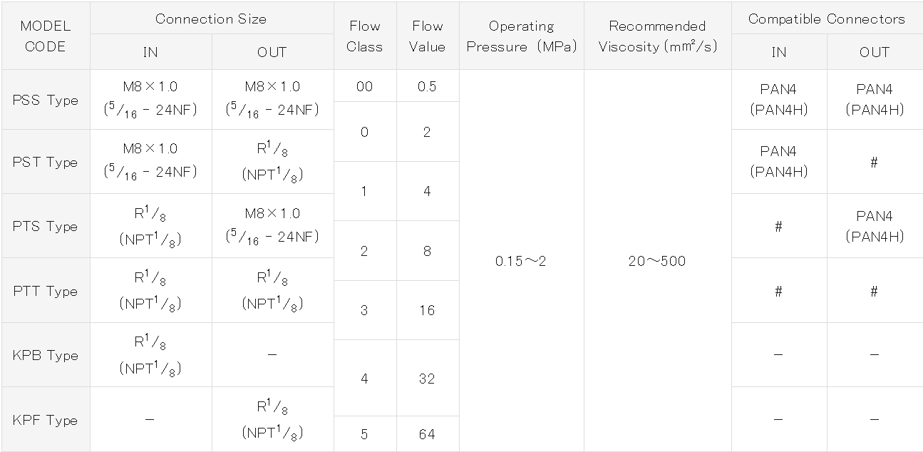Click the Compatible Connectors header
Viewport: 923px width, 452px height.
pos(827,19)
